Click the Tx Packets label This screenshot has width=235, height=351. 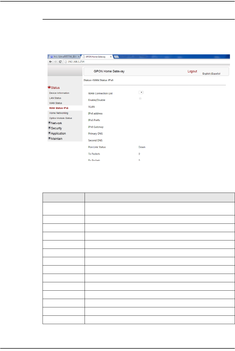point(94,154)
